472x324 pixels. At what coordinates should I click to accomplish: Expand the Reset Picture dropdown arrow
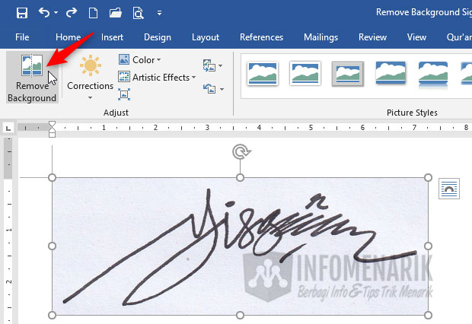click(222, 89)
